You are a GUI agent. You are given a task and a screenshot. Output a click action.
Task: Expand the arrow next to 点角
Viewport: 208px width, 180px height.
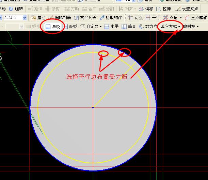(x=181, y=17)
